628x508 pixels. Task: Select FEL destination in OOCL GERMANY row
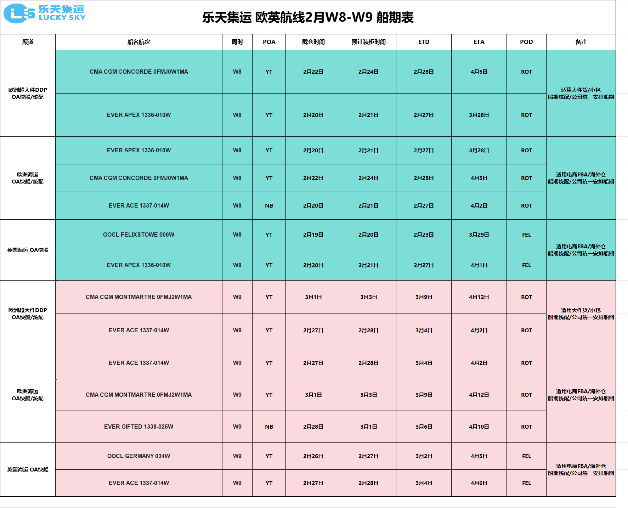tap(527, 456)
